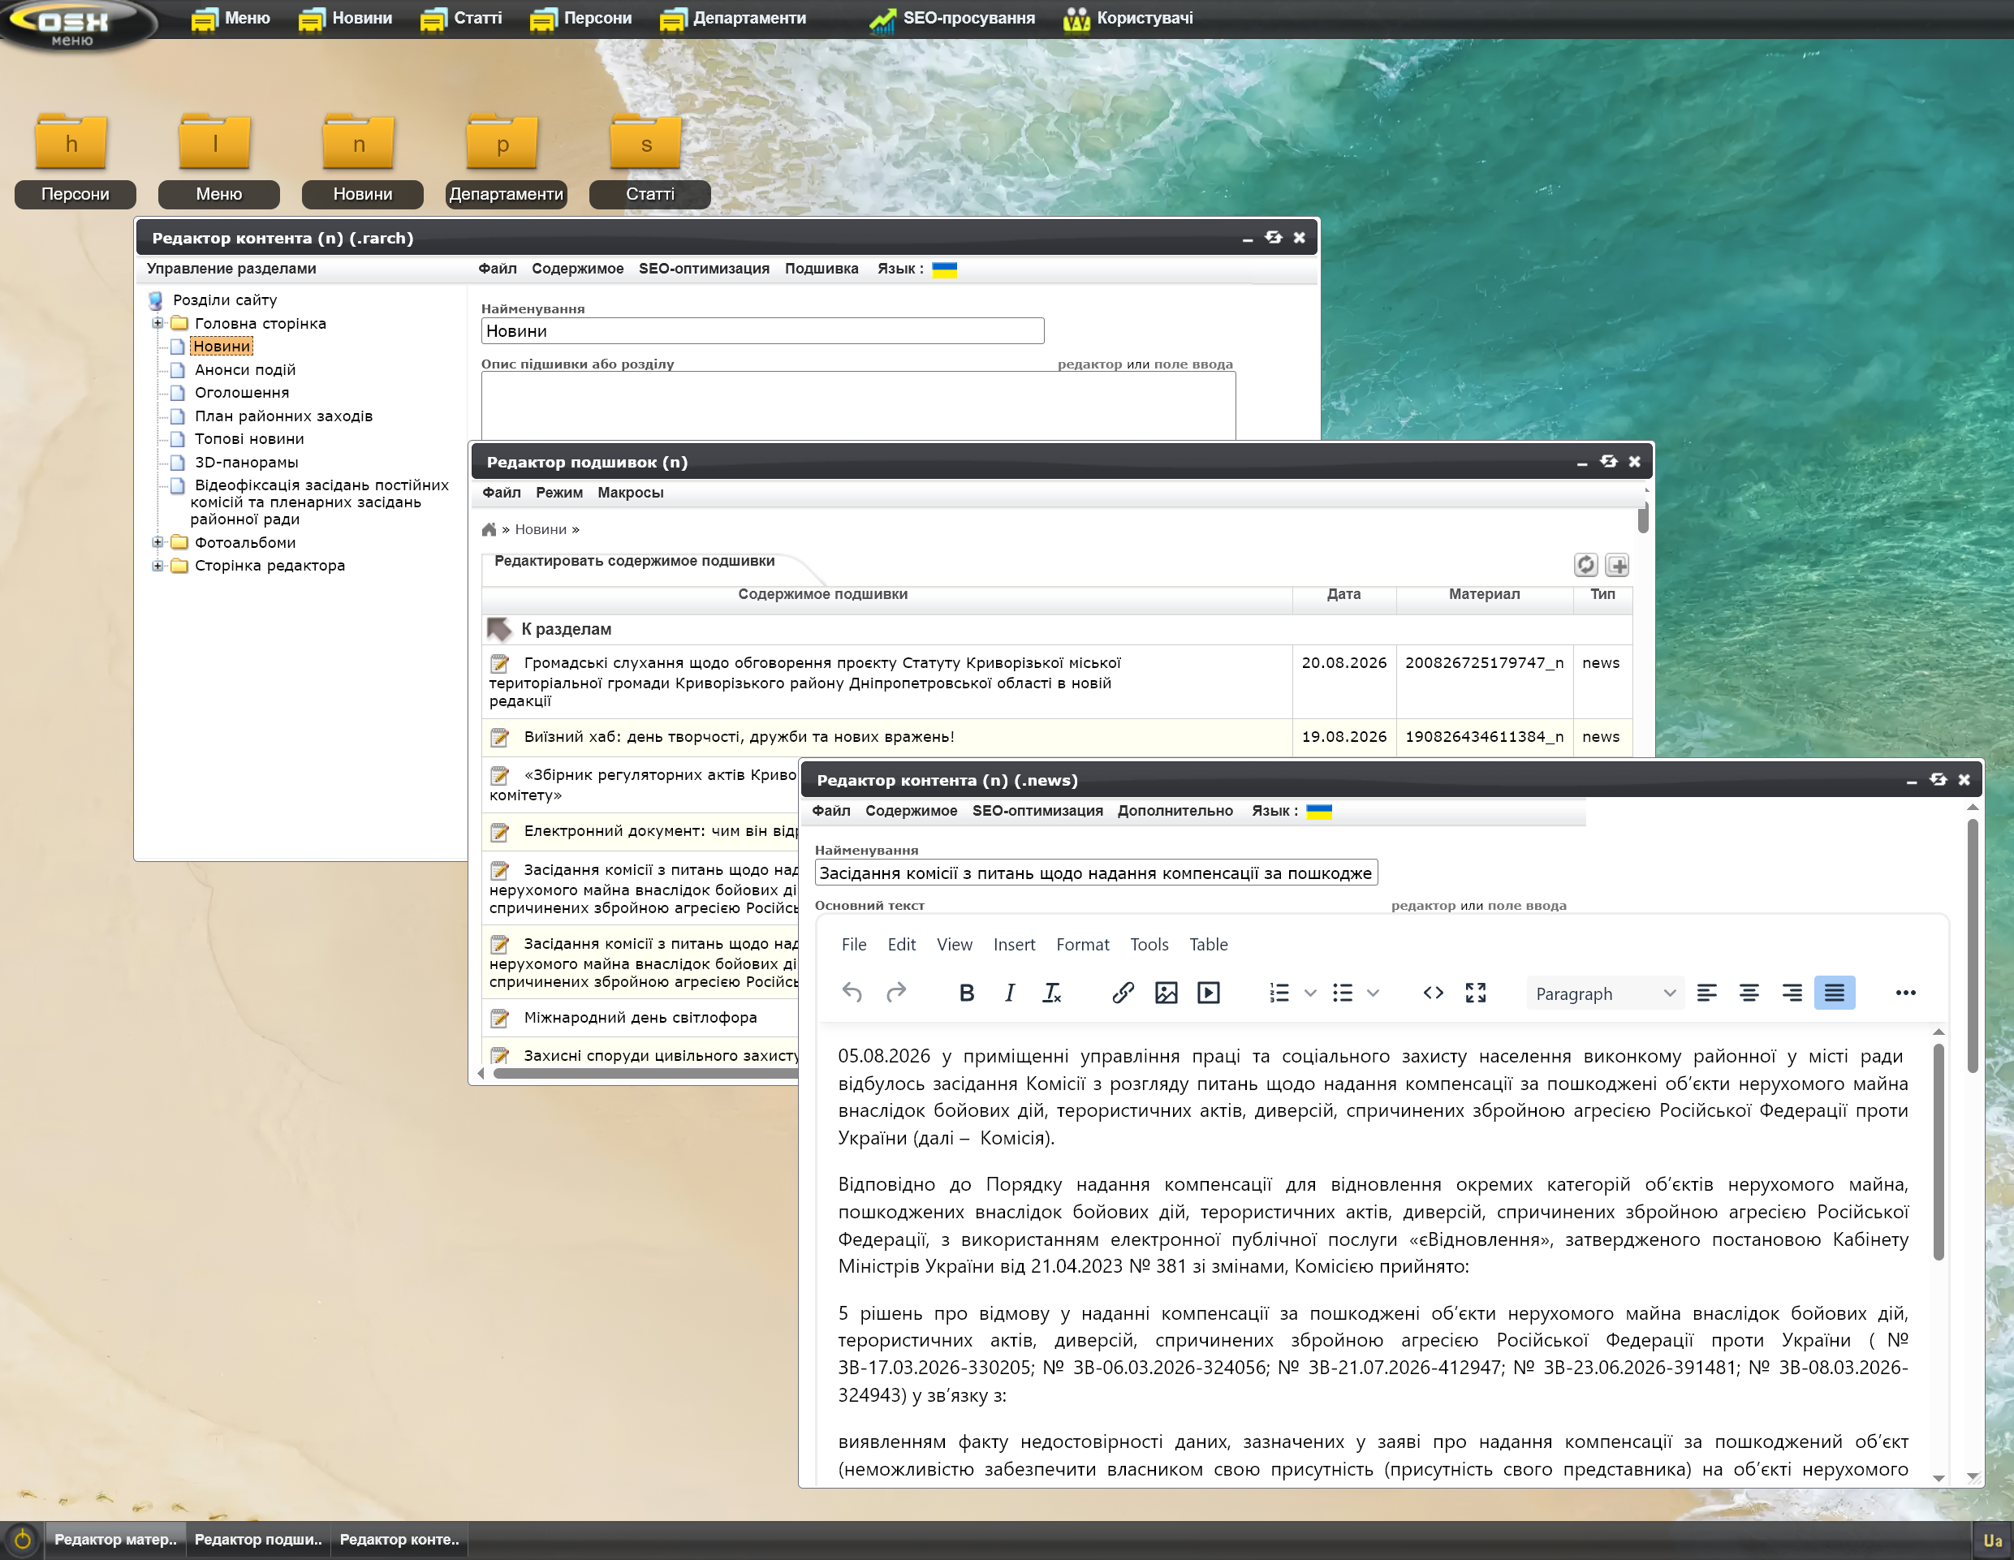Image resolution: width=2014 pixels, height=1560 pixels.
Task: Open the insert image tool
Action: (1166, 993)
